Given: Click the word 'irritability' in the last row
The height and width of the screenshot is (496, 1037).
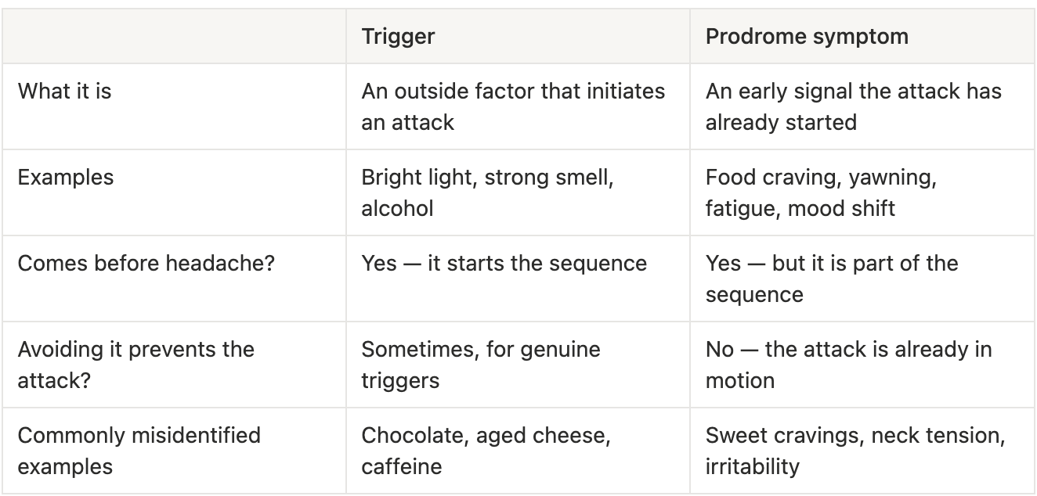Looking at the screenshot, I should click(753, 467).
